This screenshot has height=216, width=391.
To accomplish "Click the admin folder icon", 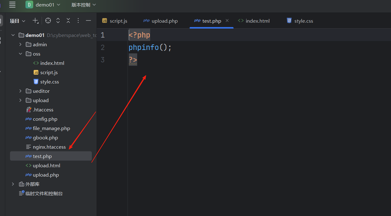I will 29,44.
